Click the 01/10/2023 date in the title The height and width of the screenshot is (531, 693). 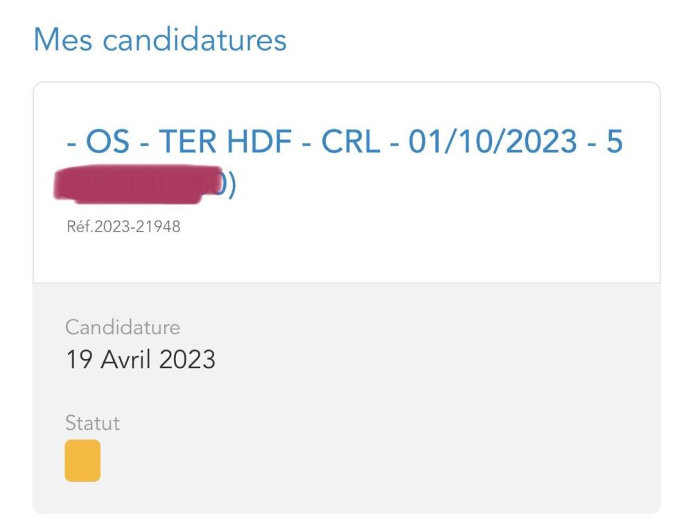(492, 142)
